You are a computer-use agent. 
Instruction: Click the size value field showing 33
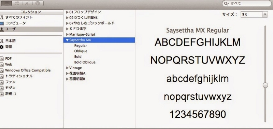point(252,15)
